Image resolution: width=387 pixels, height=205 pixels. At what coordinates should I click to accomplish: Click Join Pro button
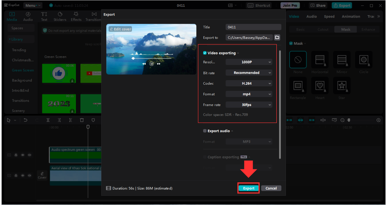click(290, 5)
